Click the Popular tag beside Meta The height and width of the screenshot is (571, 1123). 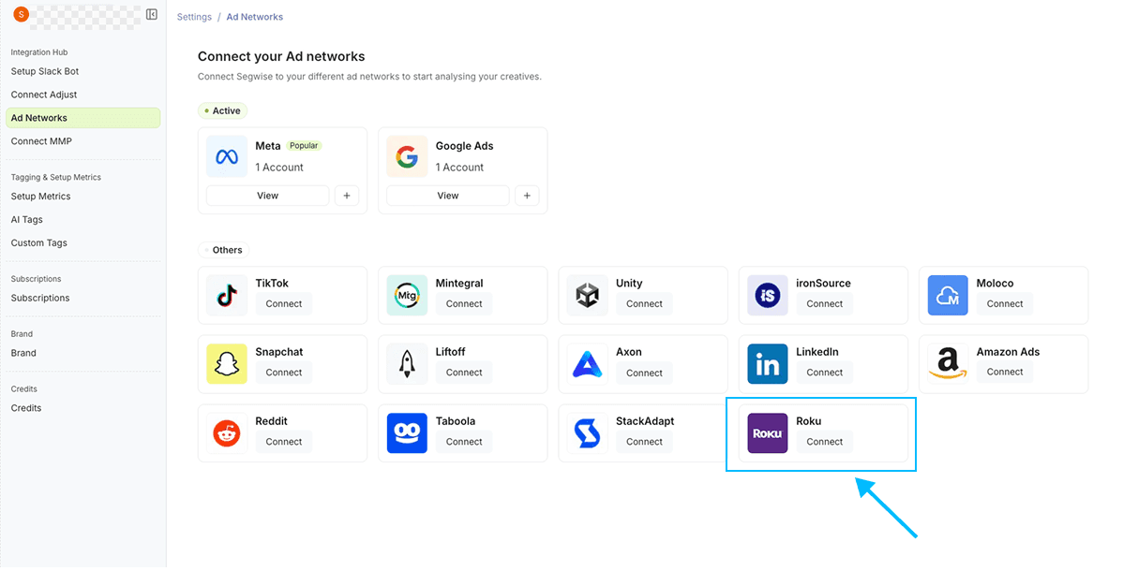304,145
